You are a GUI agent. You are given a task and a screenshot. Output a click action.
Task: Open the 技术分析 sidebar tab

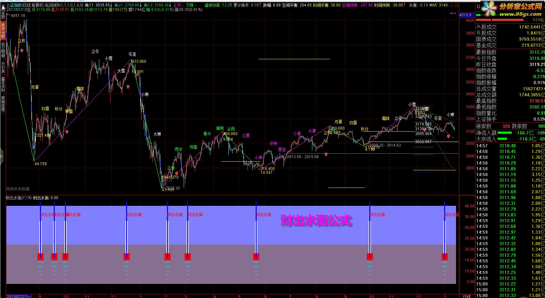(3, 31)
